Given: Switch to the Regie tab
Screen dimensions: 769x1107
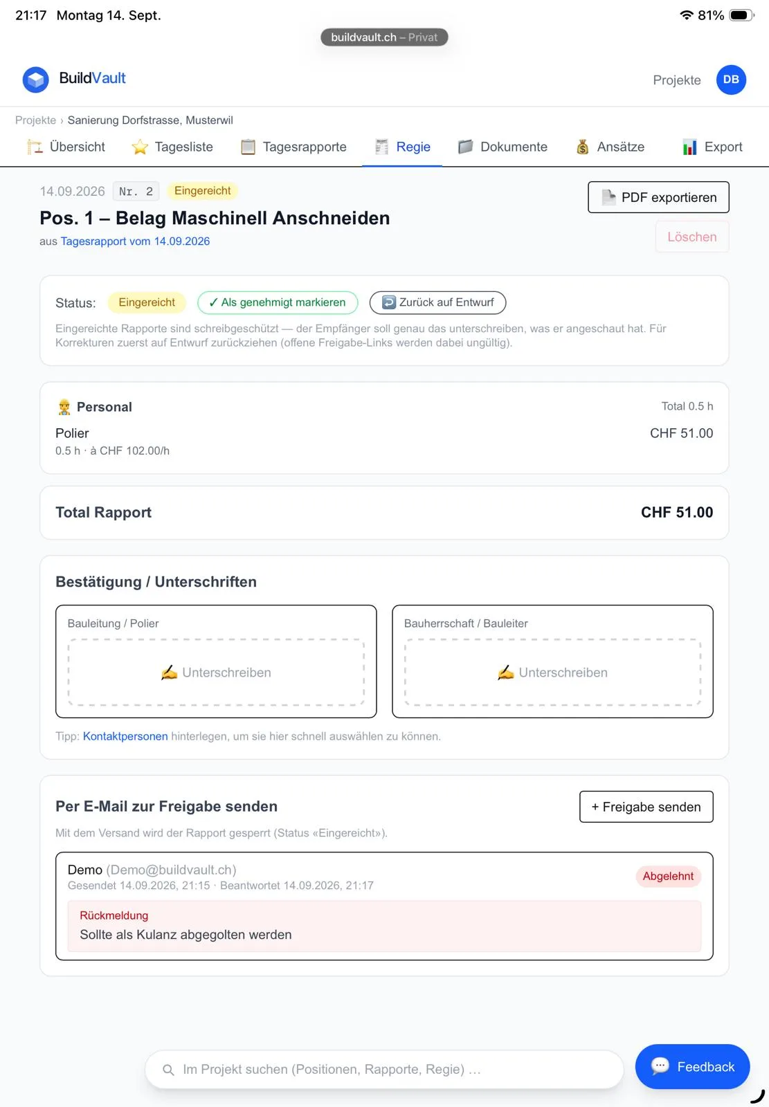Looking at the screenshot, I should coord(402,147).
